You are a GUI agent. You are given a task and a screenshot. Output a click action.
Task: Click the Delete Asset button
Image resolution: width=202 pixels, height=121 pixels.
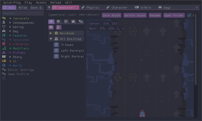pyautogui.click(x=135, y=15)
